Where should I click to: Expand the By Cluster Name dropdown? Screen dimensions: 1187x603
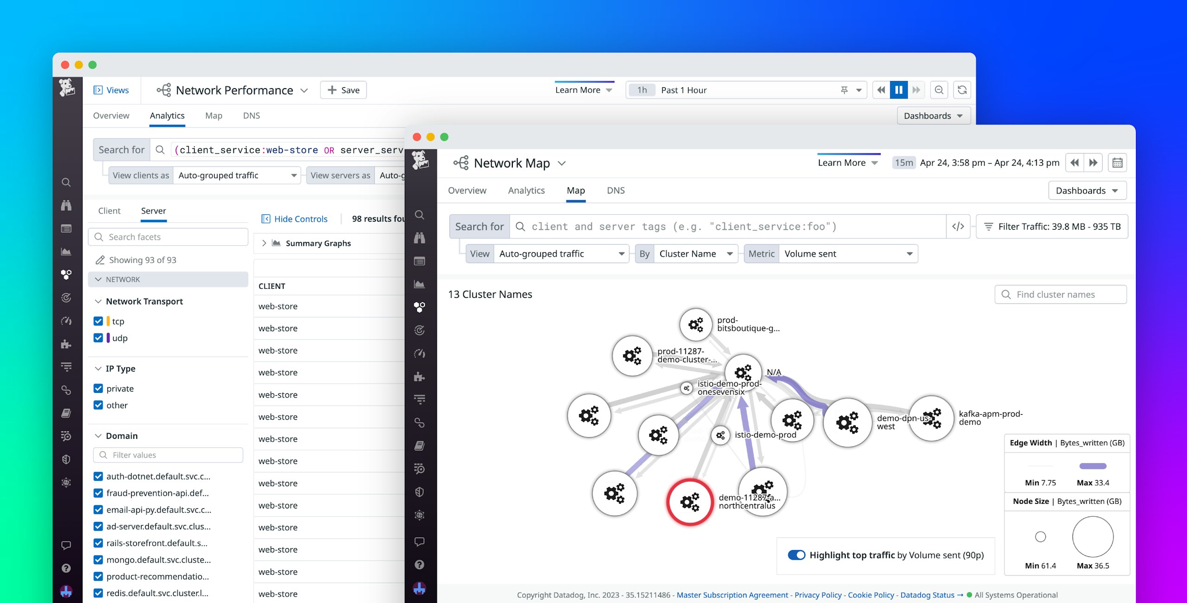(695, 254)
